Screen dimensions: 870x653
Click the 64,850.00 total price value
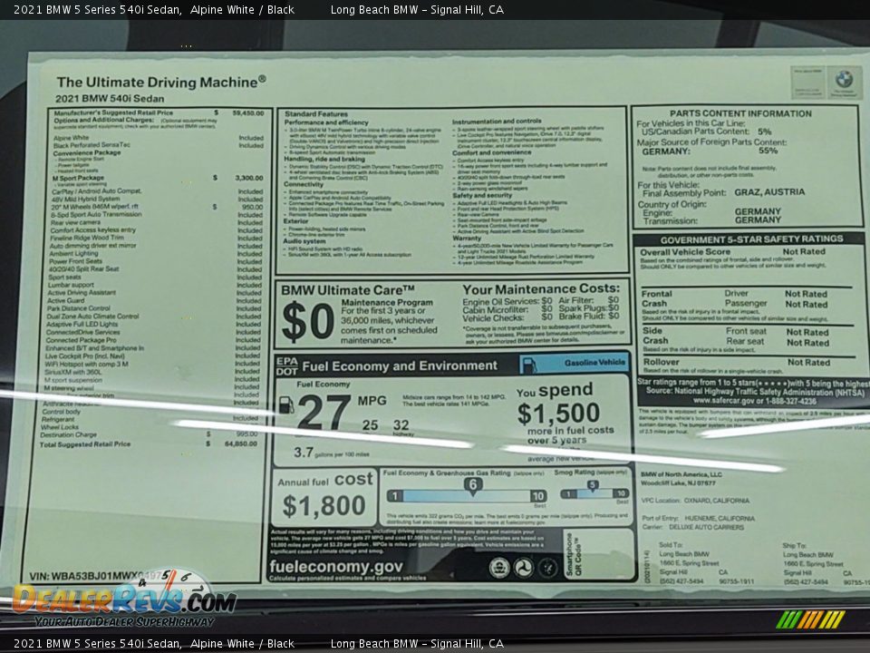[241, 443]
